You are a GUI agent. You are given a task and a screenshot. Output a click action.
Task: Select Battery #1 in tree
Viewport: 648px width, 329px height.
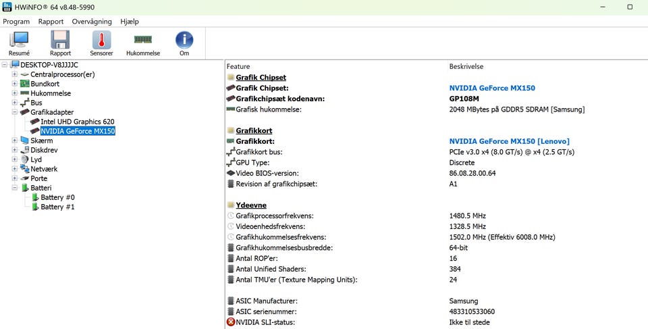57,207
